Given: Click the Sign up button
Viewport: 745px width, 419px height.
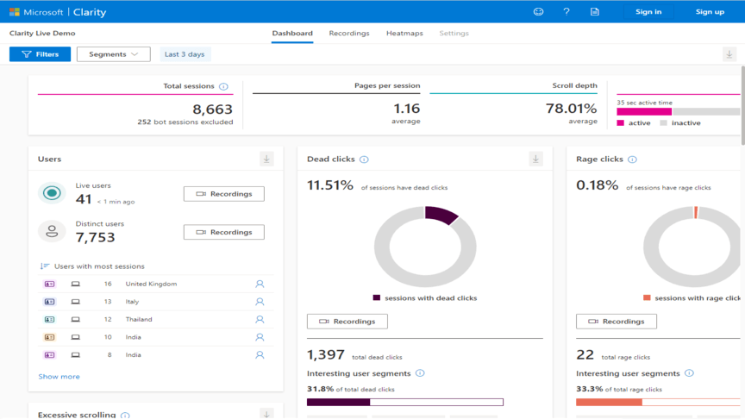Looking at the screenshot, I should (710, 12).
